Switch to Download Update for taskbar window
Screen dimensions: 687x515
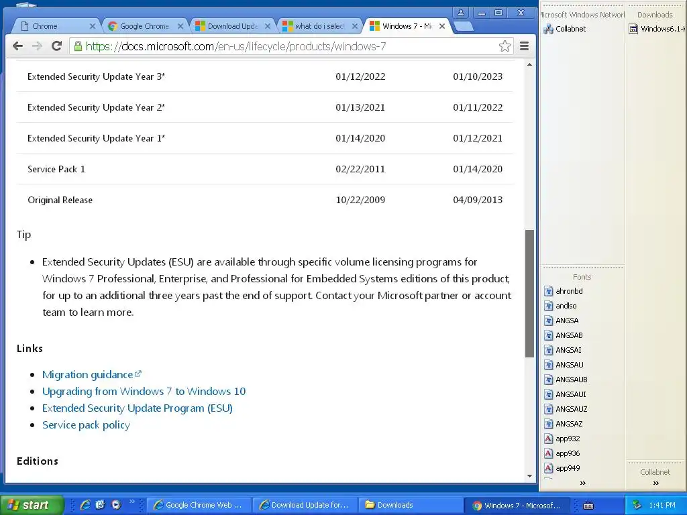(304, 506)
